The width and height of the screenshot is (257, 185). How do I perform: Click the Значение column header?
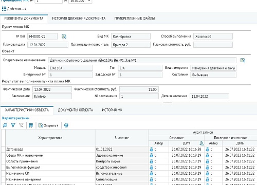(122, 138)
